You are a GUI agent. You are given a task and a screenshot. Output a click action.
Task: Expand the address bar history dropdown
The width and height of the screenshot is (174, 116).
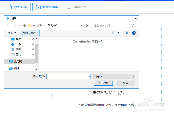pyautogui.click(x=82, y=26)
